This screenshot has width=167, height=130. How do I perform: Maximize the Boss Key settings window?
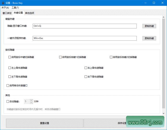click(x=154, y=3)
